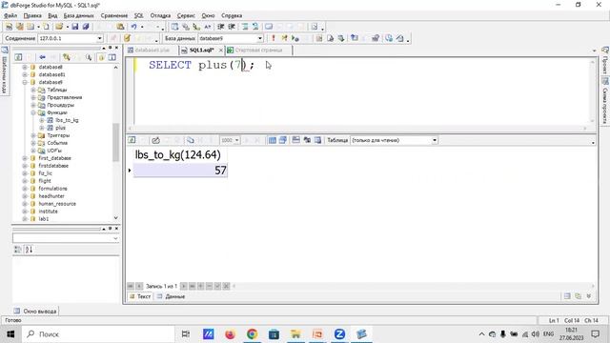Click the Execute (red exclamation) icon
The width and height of the screenshot is (610, 343).
pos(274,38)
